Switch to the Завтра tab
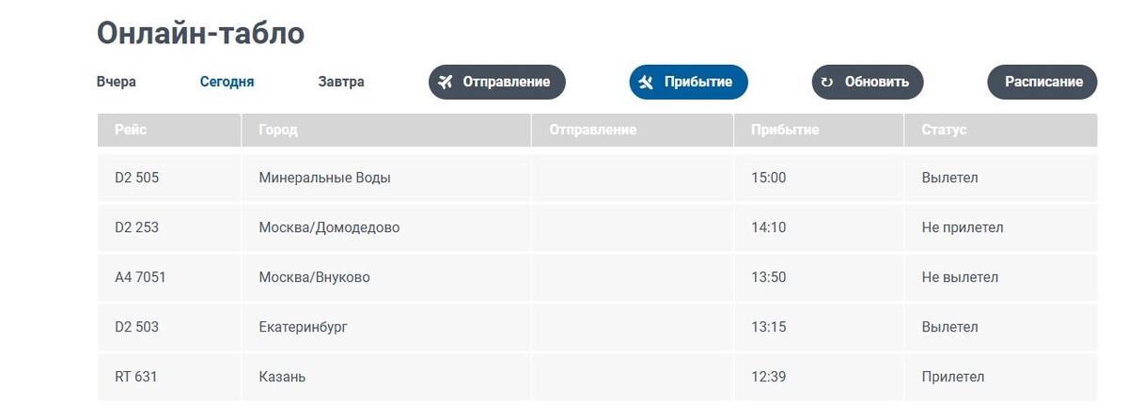Viewport: 1128px width, 420px height. click(341, 82)
